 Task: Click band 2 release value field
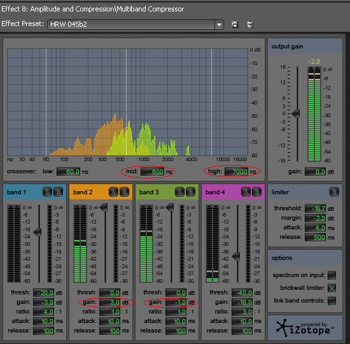[x=110, y=331]
